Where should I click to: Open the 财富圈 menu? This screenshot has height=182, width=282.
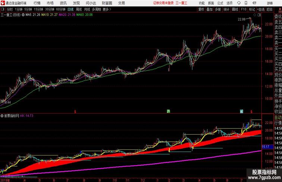click(107, 3)
